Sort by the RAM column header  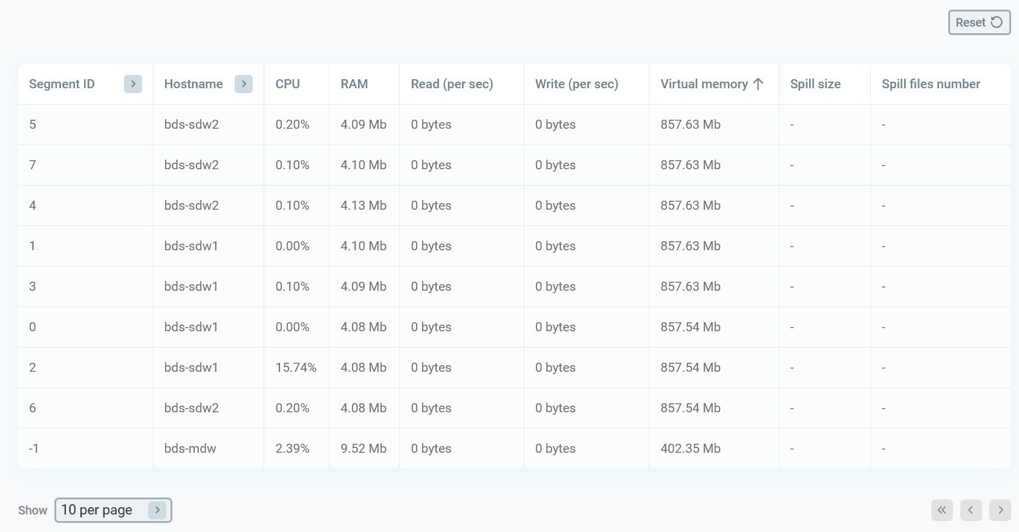coord(354,84)
